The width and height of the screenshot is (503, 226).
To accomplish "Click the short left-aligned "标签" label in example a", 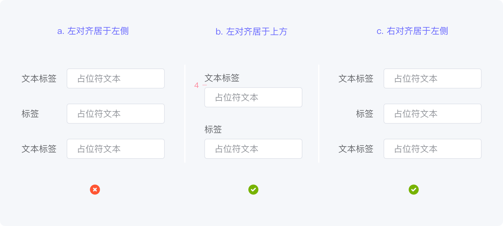I will pyautogui.click(x=30, y=114).
